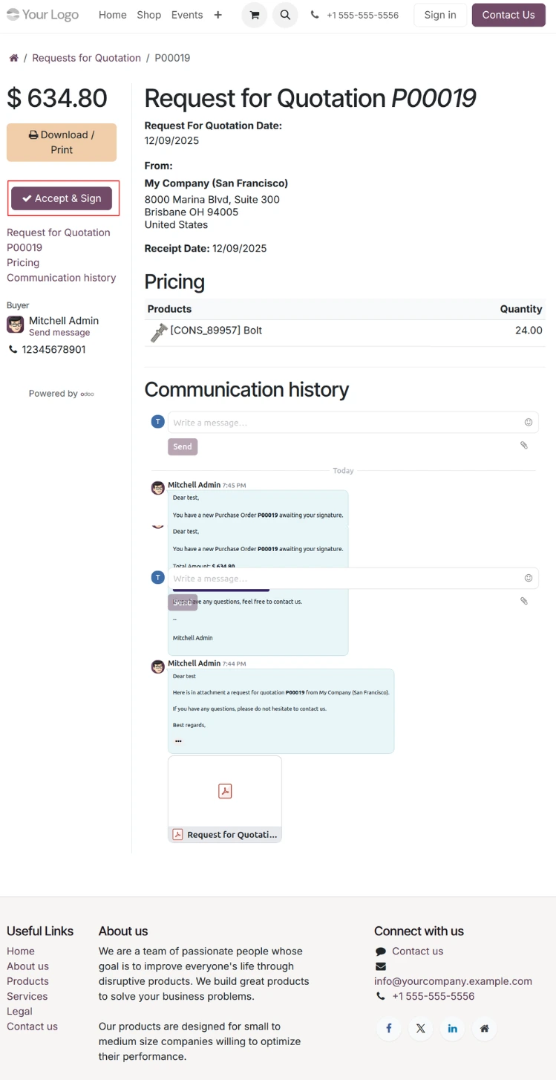Open the shopping cart icon
The width and height of the screenshot is (556, 1080).
click(x=254, y=15)
